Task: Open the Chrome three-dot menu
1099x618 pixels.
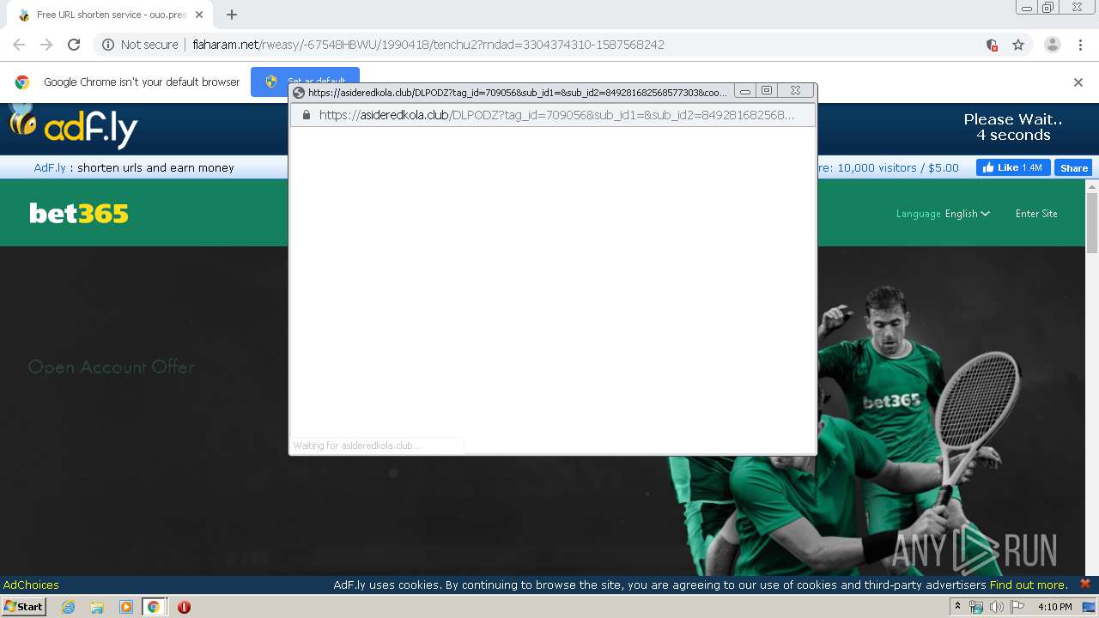Action: [1080, 45]
